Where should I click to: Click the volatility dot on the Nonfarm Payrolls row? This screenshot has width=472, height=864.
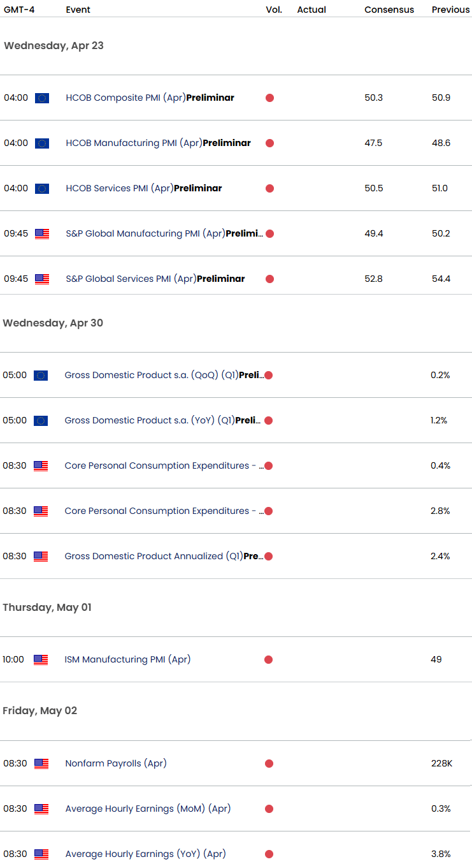pos(269,763)
